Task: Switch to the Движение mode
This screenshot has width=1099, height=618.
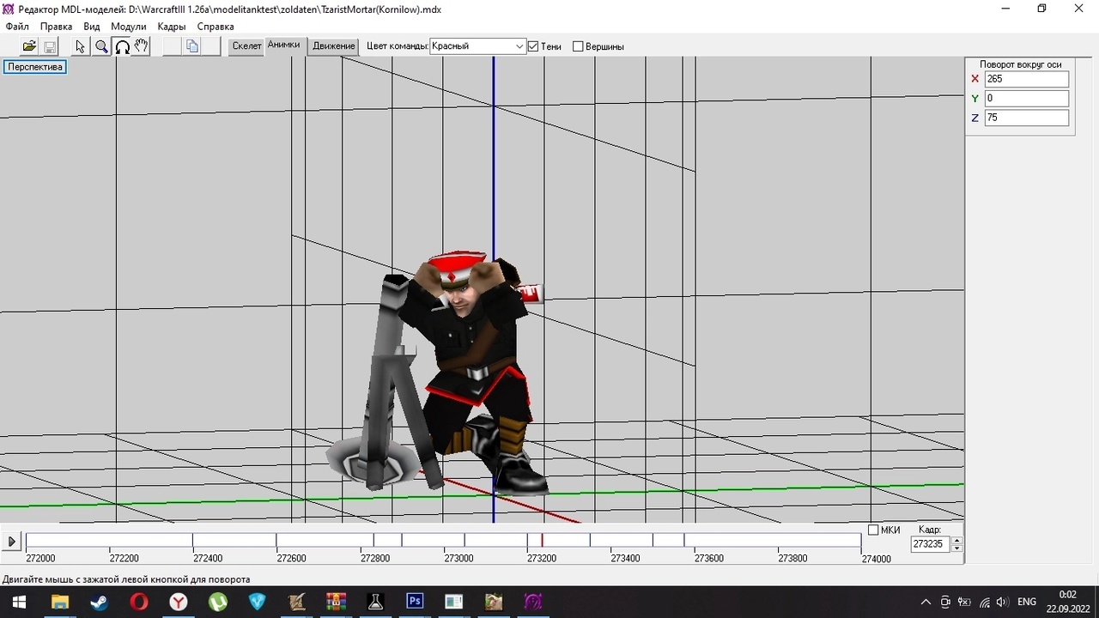Action: point(334,46)
